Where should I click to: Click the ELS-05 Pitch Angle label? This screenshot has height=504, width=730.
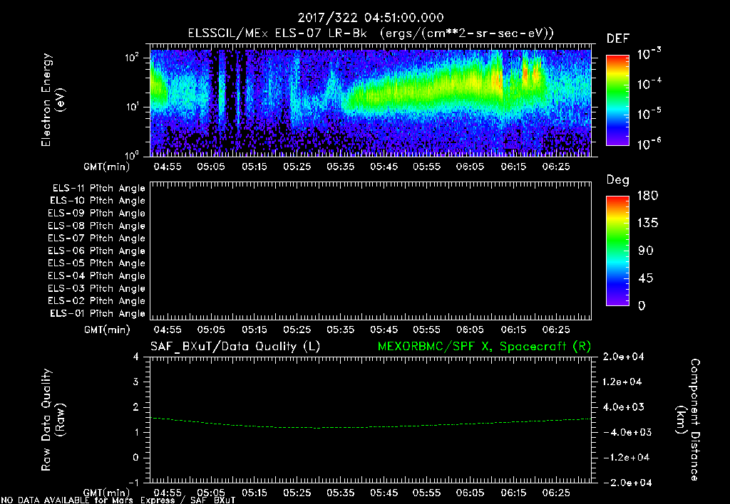point(96,263)
